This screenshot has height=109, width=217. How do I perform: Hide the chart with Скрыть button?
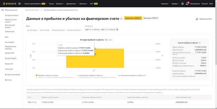click(x=109, y=40)
